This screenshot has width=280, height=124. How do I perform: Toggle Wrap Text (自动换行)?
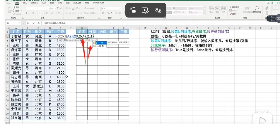point(89,8)
